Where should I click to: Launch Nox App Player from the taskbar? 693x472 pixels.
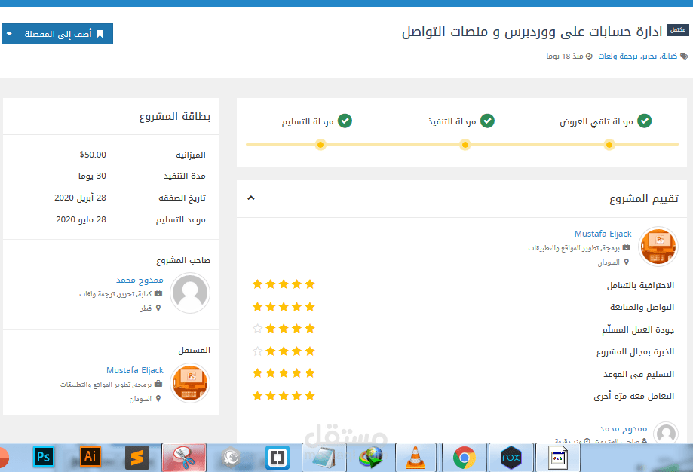click(510, 457)
